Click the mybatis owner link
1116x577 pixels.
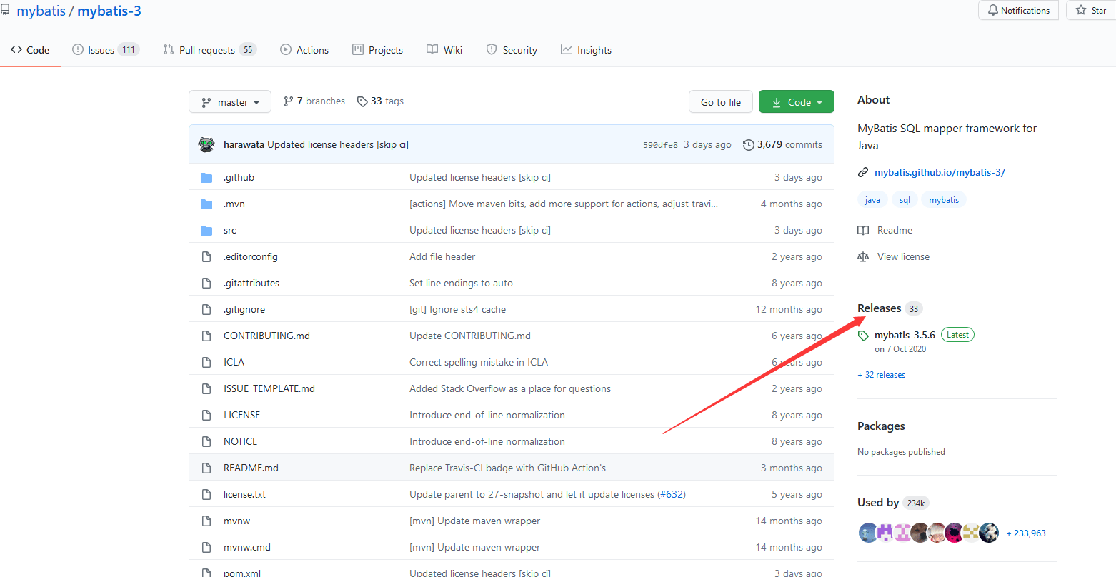click(41, 11)
